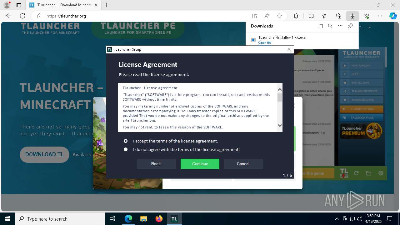Pin the Downloads panel
400x225 pixels.
(350, 26)
